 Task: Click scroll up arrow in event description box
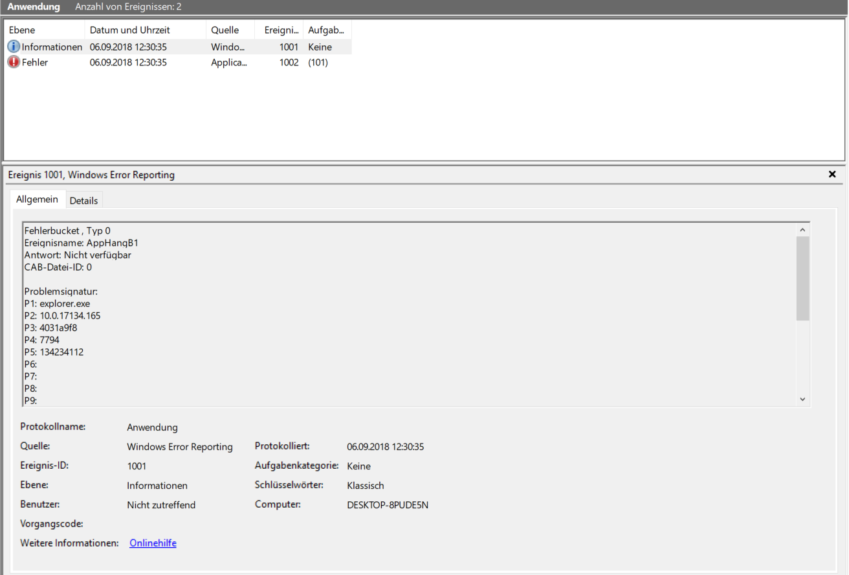tap(802, 230)
